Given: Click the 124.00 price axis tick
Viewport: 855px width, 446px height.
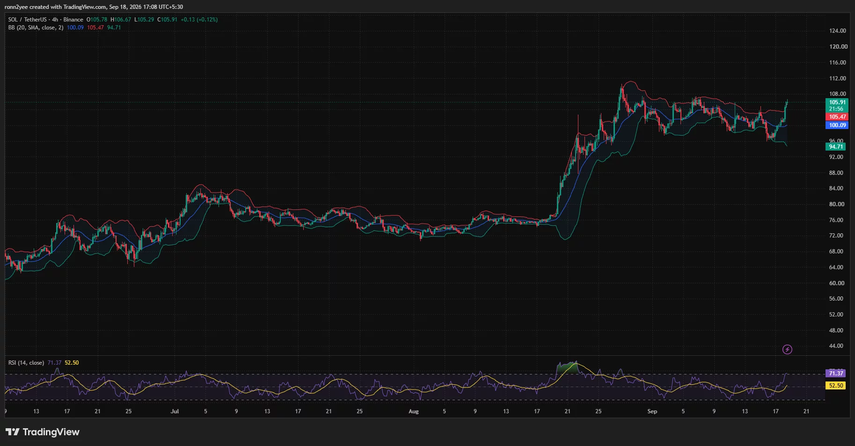Looking at the screenshot, I should click(x=838, y=31).
